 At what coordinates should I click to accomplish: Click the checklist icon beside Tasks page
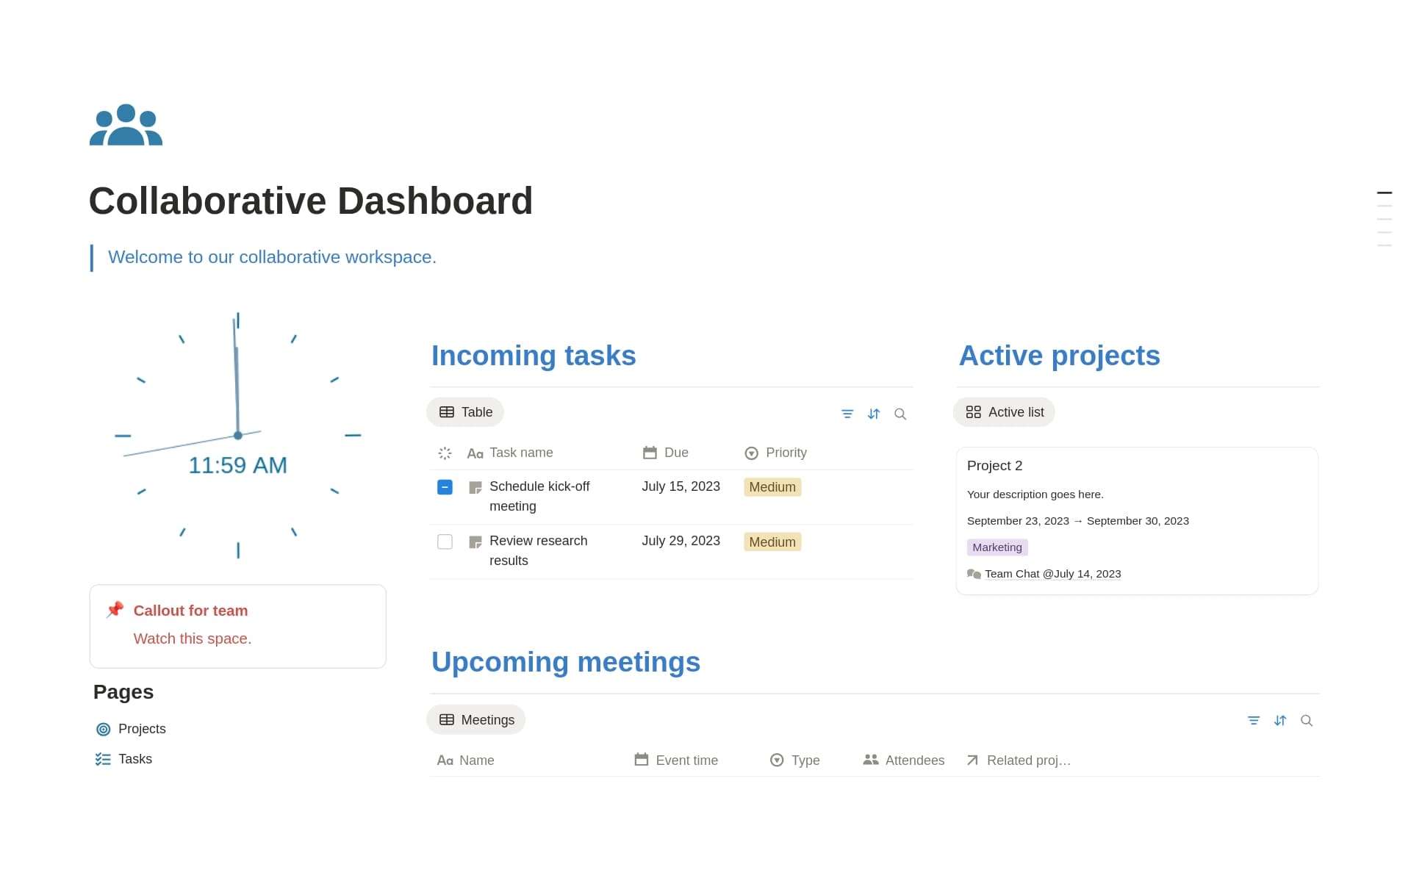[103, 759]
